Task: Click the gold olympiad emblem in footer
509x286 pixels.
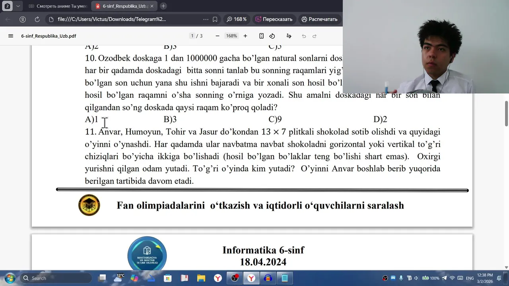Action: point(89,205)
